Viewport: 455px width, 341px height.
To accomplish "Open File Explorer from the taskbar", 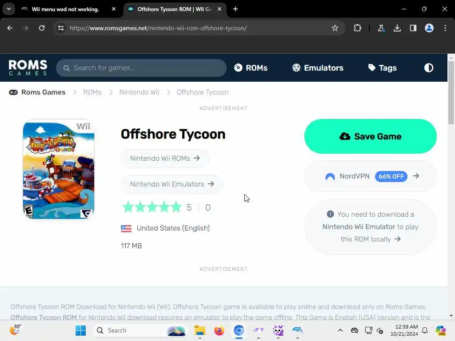I will tap(200, 330).
